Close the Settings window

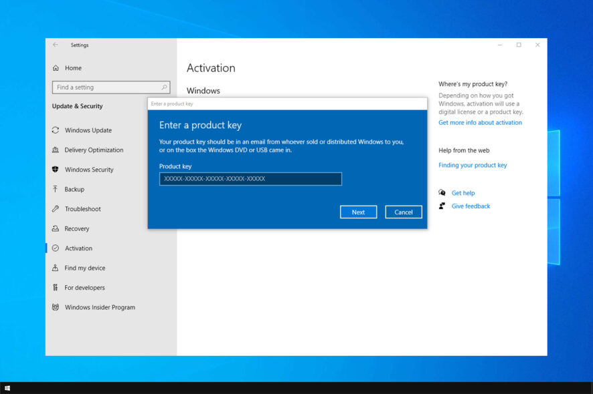(537, 45)
